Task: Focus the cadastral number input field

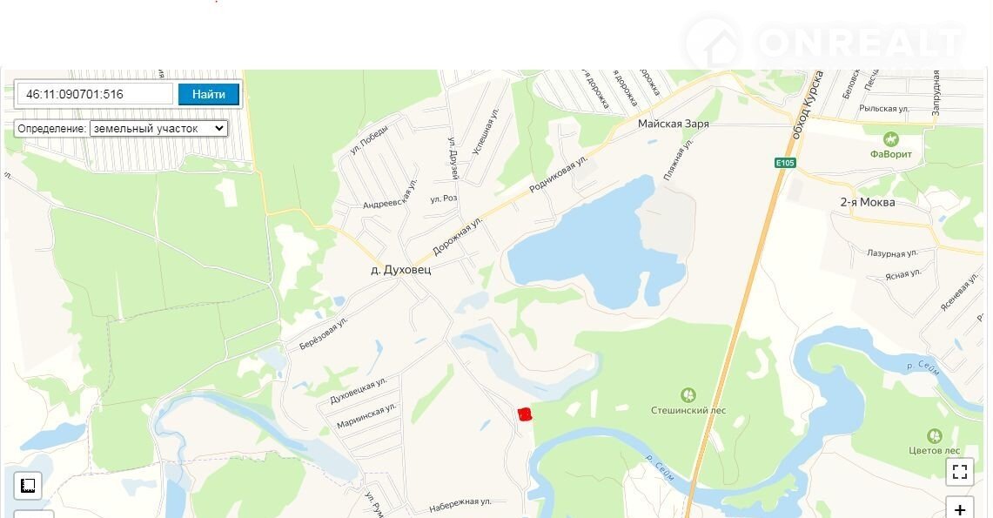Action: click(95, 94)
